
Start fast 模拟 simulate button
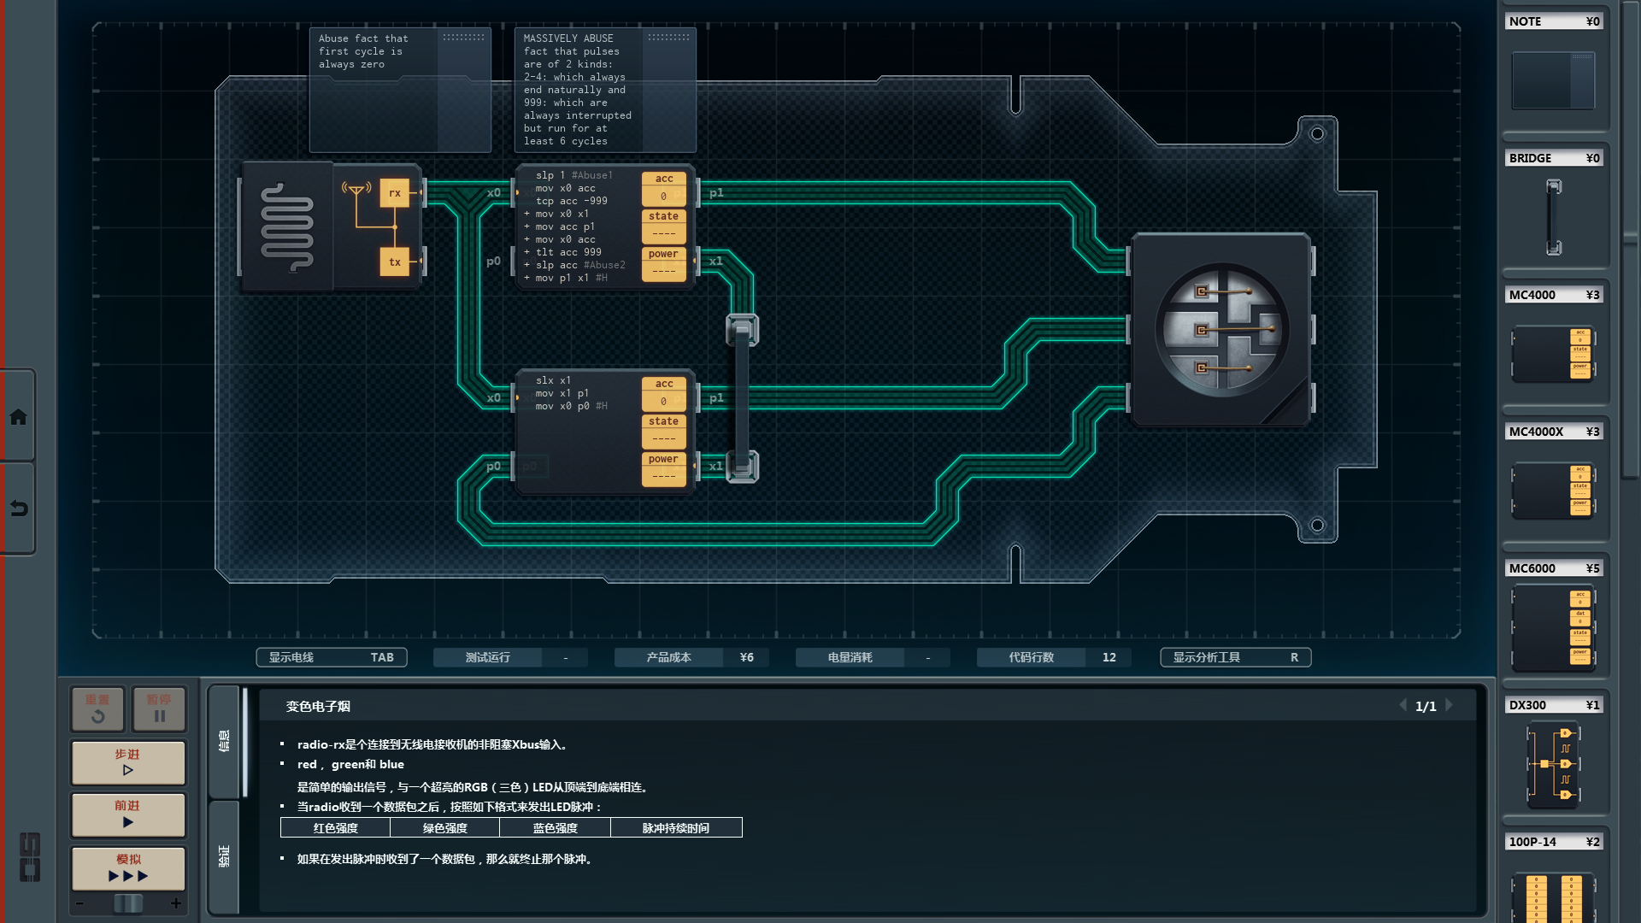pyautogui.click(x=128, y=867)
